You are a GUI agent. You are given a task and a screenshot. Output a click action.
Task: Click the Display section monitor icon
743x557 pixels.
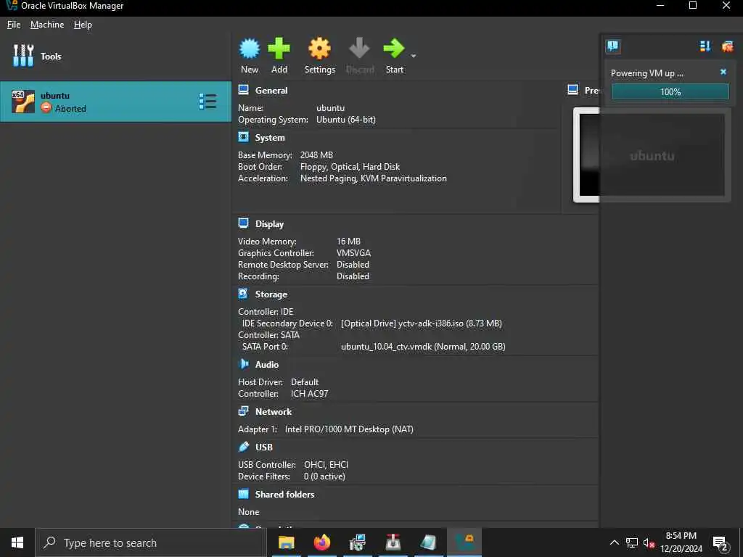(244, 223)
